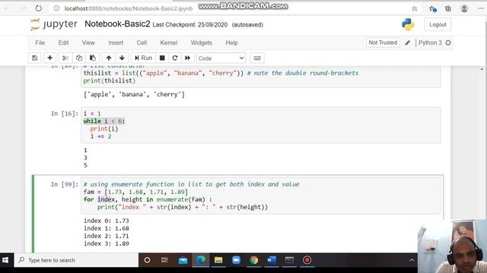The image size is (487, 273).
Task: Save notebook with the floppy disk icon
Action: coord(34,58)
